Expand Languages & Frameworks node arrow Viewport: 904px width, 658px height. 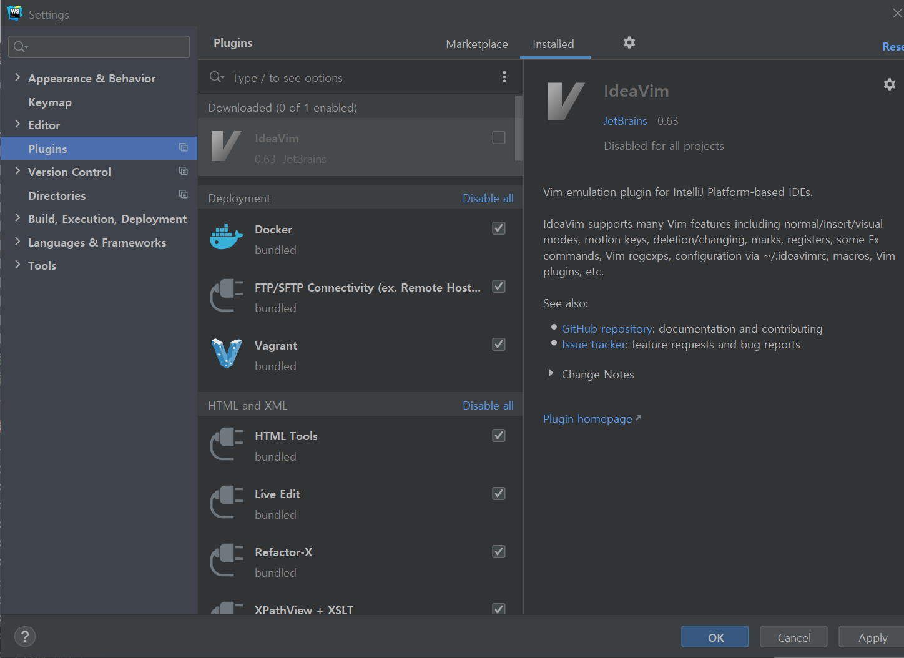tap(17, 242)
